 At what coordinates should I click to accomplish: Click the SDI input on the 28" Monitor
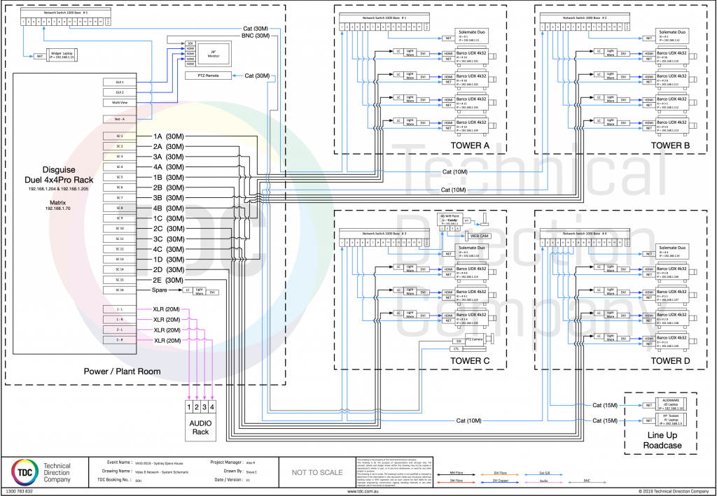pyautogui.click(x=190, y=43)
